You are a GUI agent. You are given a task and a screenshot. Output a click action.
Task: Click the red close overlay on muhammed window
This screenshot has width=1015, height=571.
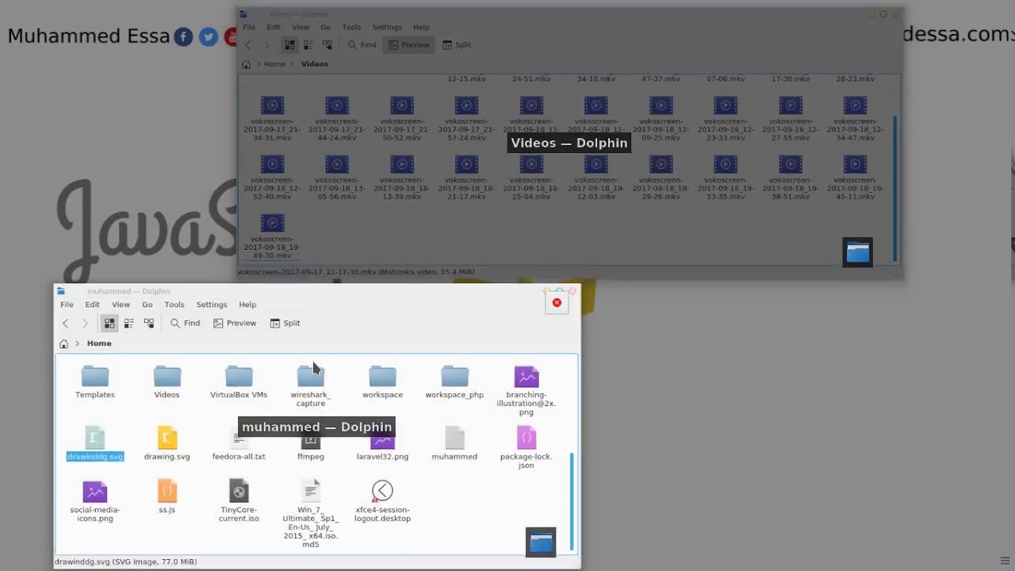click(557, 303)
